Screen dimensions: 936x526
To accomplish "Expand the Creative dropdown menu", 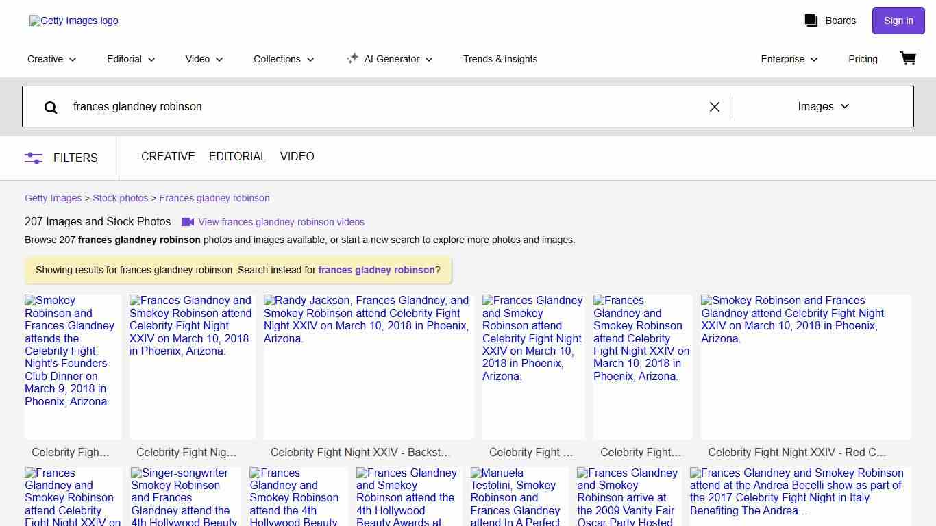I will pos(52,59).
